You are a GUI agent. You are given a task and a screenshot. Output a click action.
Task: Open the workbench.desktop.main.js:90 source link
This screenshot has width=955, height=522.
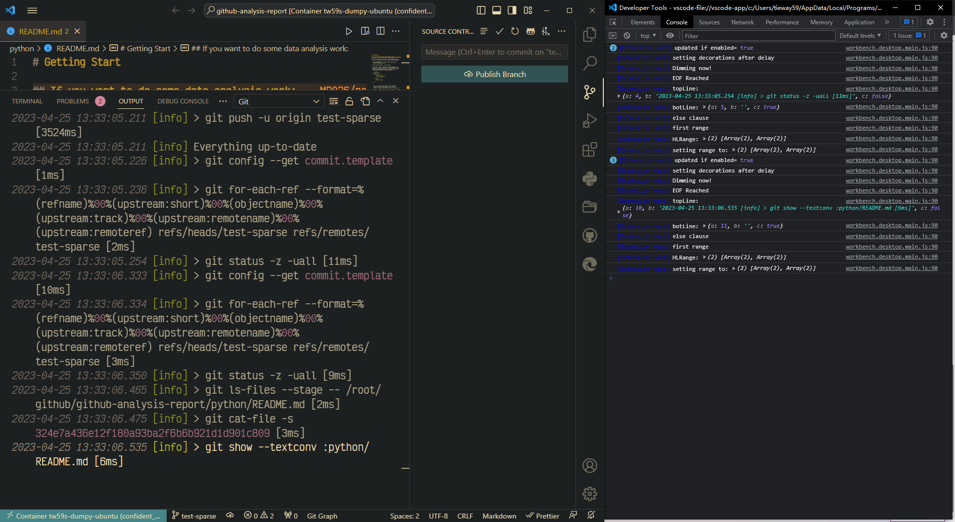point(891,48)
